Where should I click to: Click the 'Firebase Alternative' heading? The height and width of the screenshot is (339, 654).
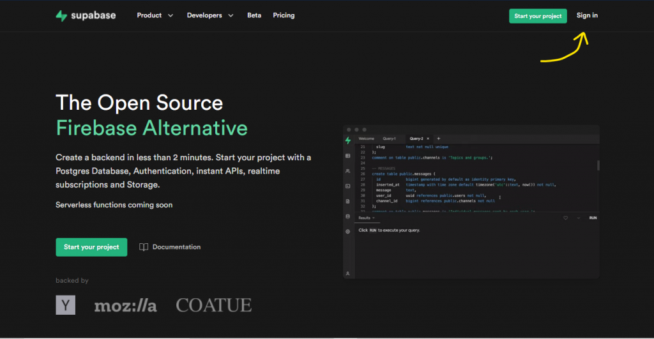pos(152,128)
